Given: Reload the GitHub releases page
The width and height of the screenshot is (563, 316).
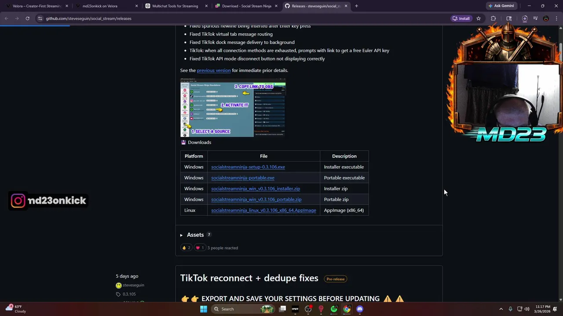Looking at the screenshot, I should 27,18.
